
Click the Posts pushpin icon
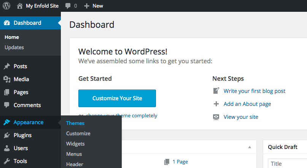point(7,66)
